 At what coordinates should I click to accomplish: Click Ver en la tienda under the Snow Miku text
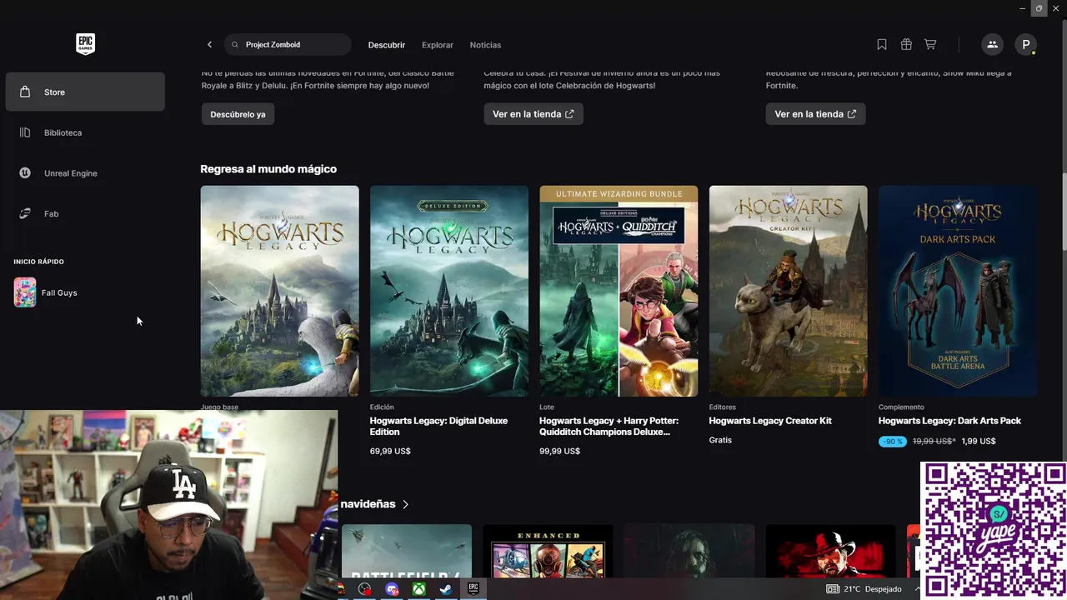pos(815,114)
